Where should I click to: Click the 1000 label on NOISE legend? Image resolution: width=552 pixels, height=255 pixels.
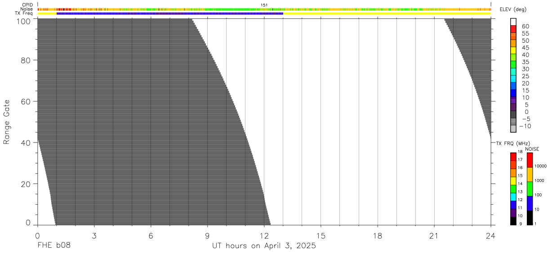539,180
